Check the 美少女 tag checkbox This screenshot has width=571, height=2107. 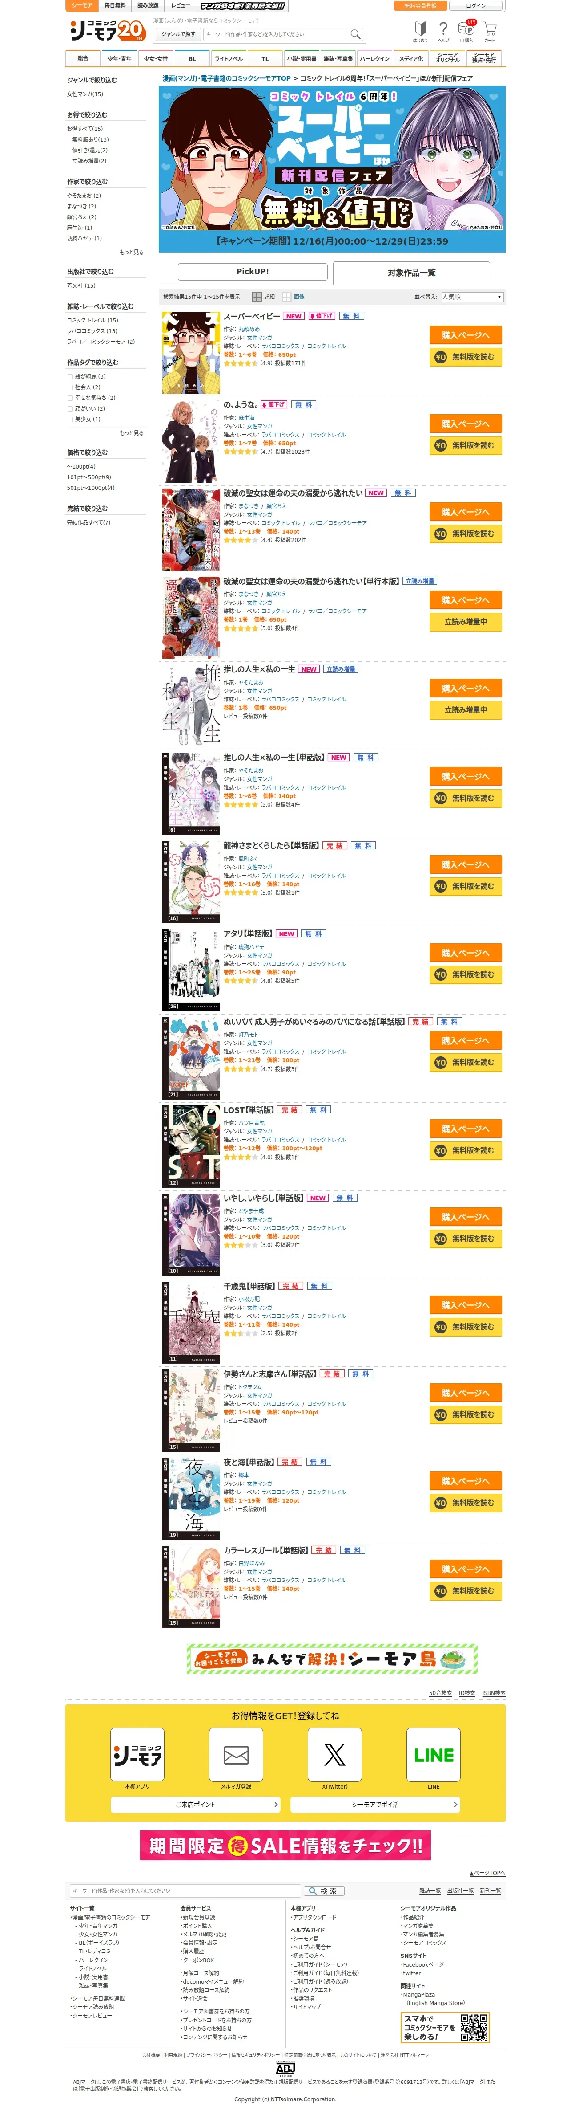70,419
